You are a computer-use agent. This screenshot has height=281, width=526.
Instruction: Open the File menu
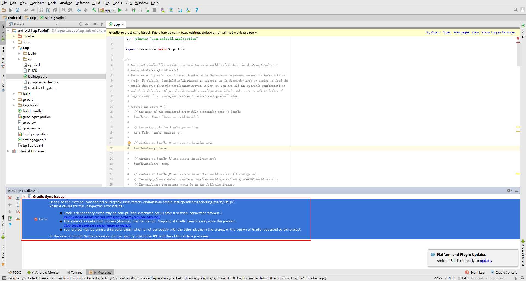tap(4, 3)
